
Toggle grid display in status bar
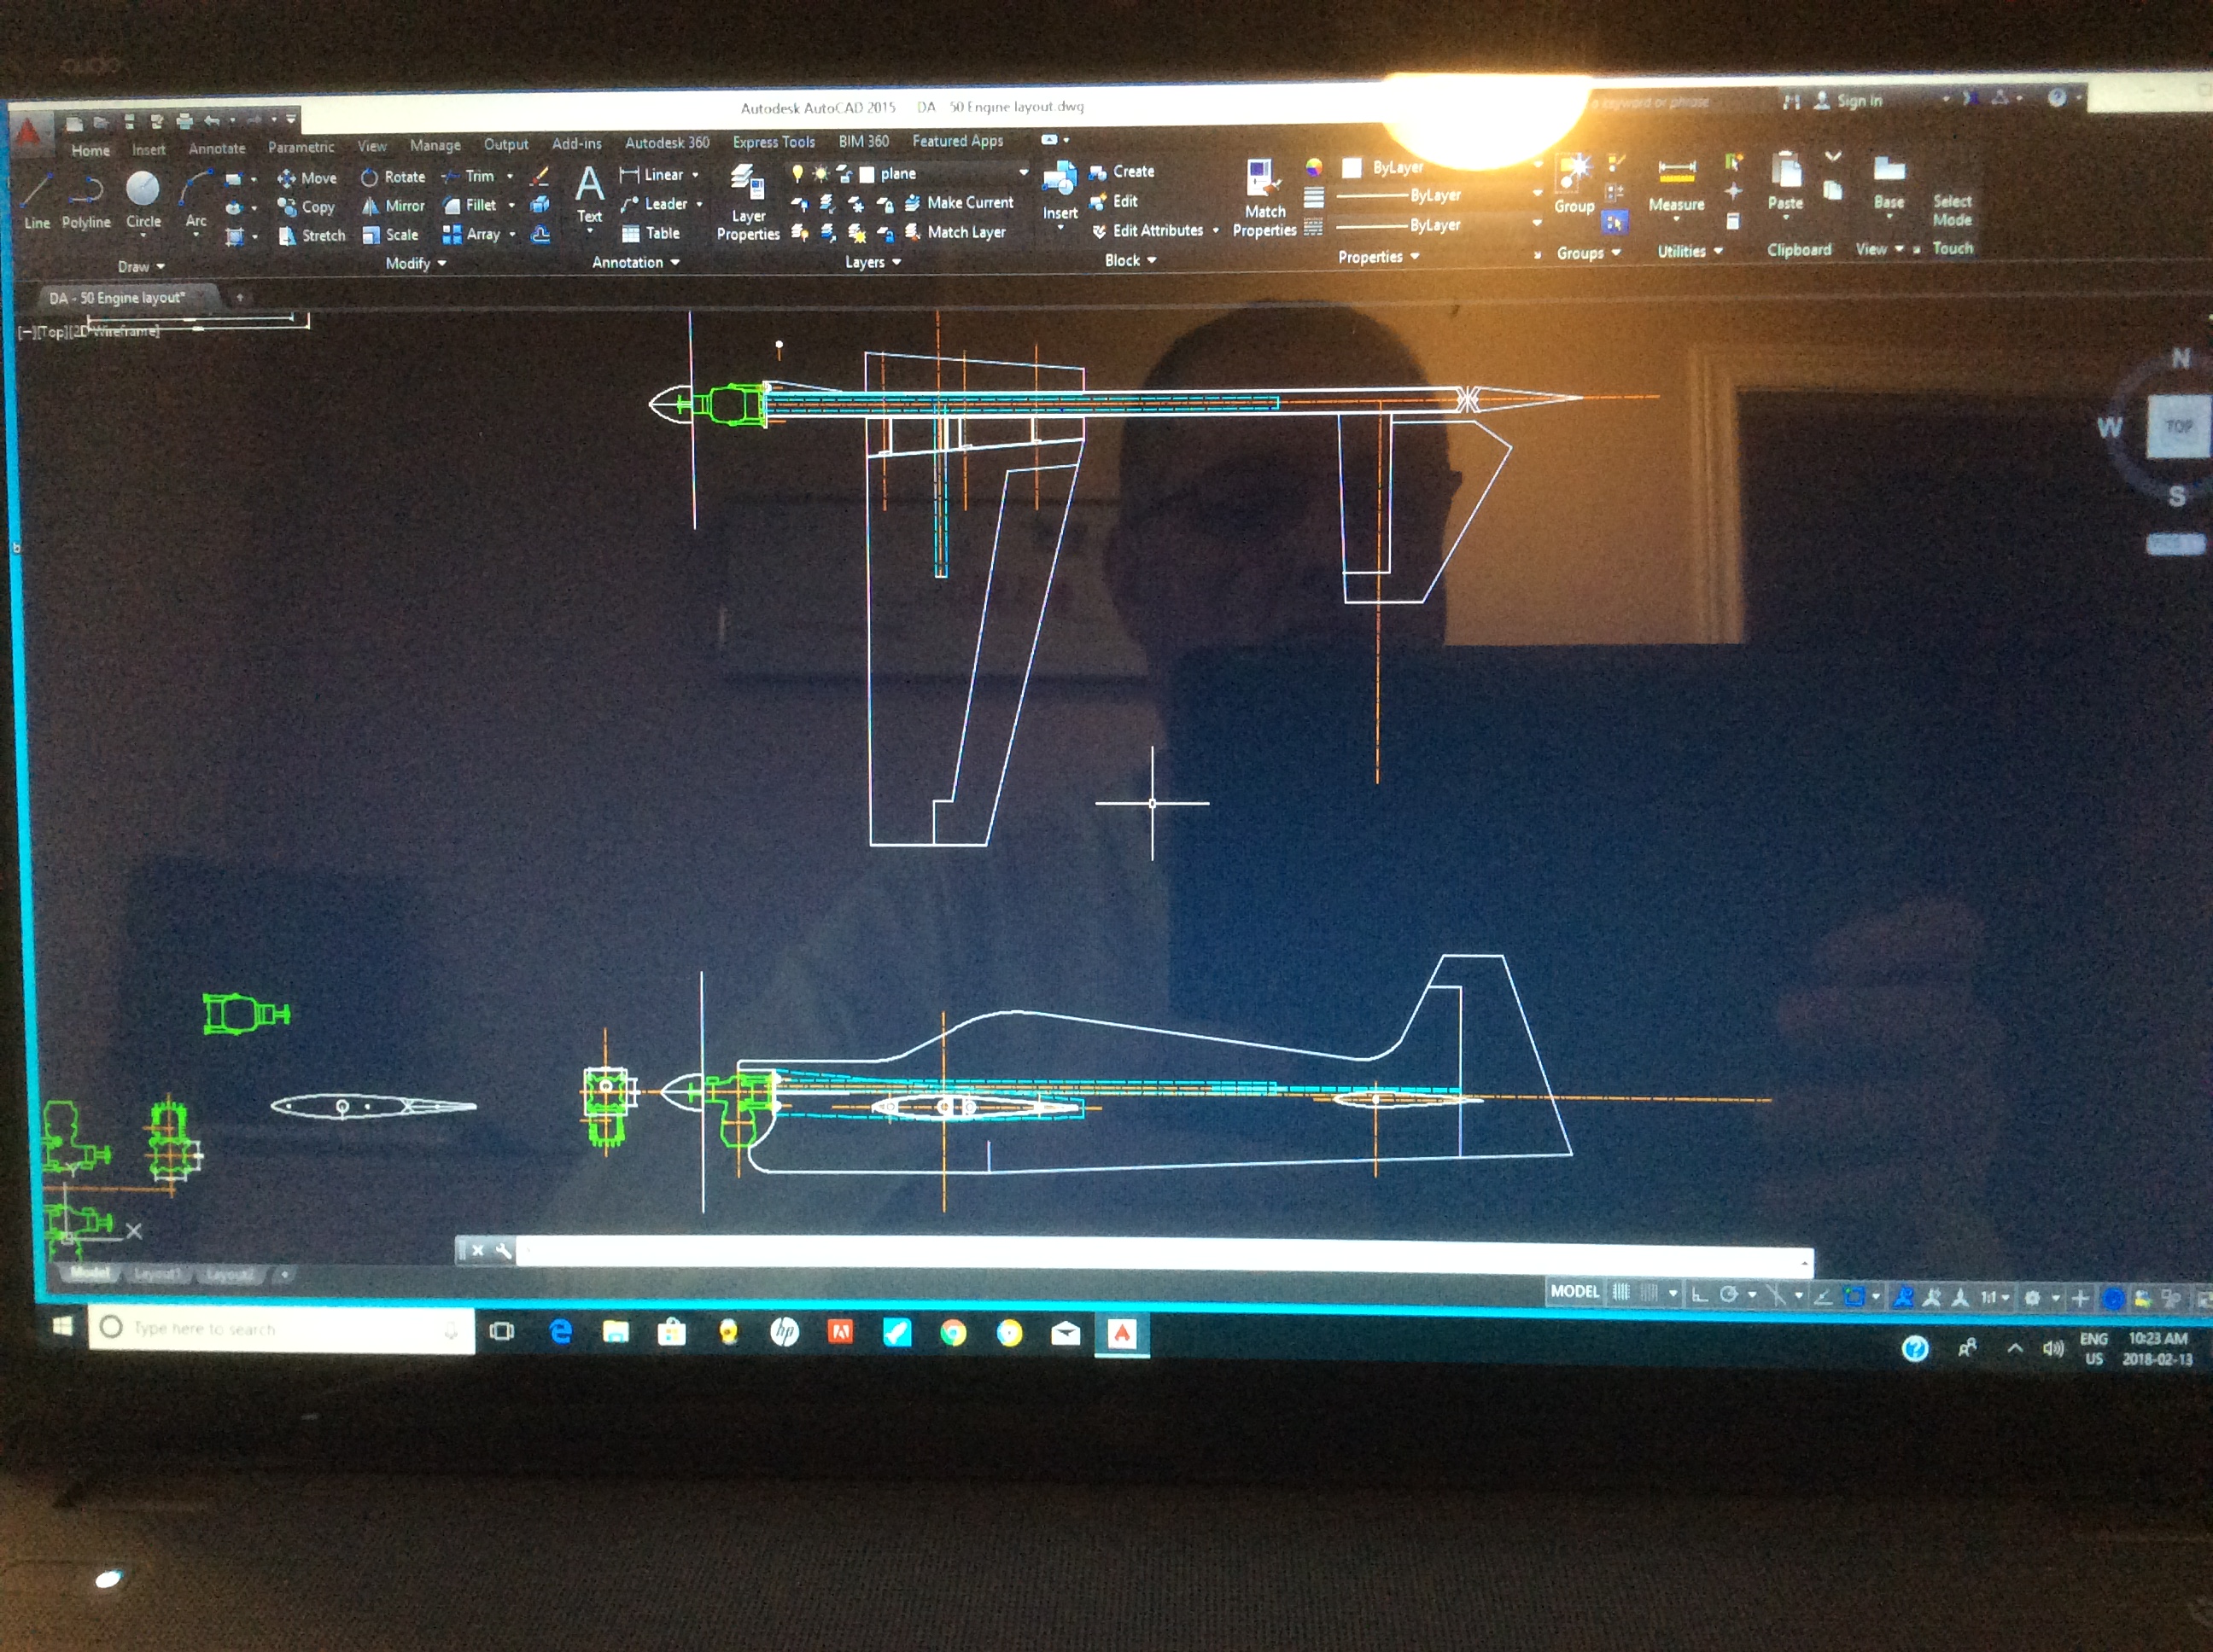pyautogui.click(x=1620, y=1293)
